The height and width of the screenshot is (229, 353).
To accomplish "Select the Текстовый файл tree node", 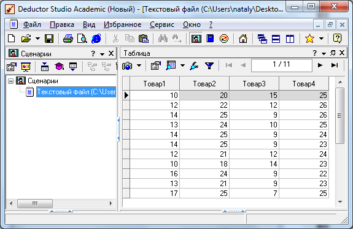I will (x=76, y=92).
